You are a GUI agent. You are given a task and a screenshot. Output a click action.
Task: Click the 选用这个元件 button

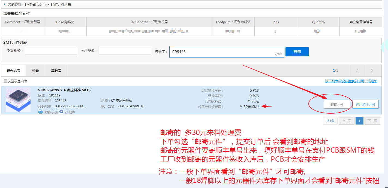tap(365, 104)
